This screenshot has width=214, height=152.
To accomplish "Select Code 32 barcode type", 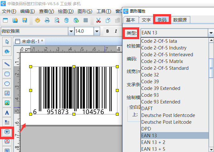I will [175, 75].
